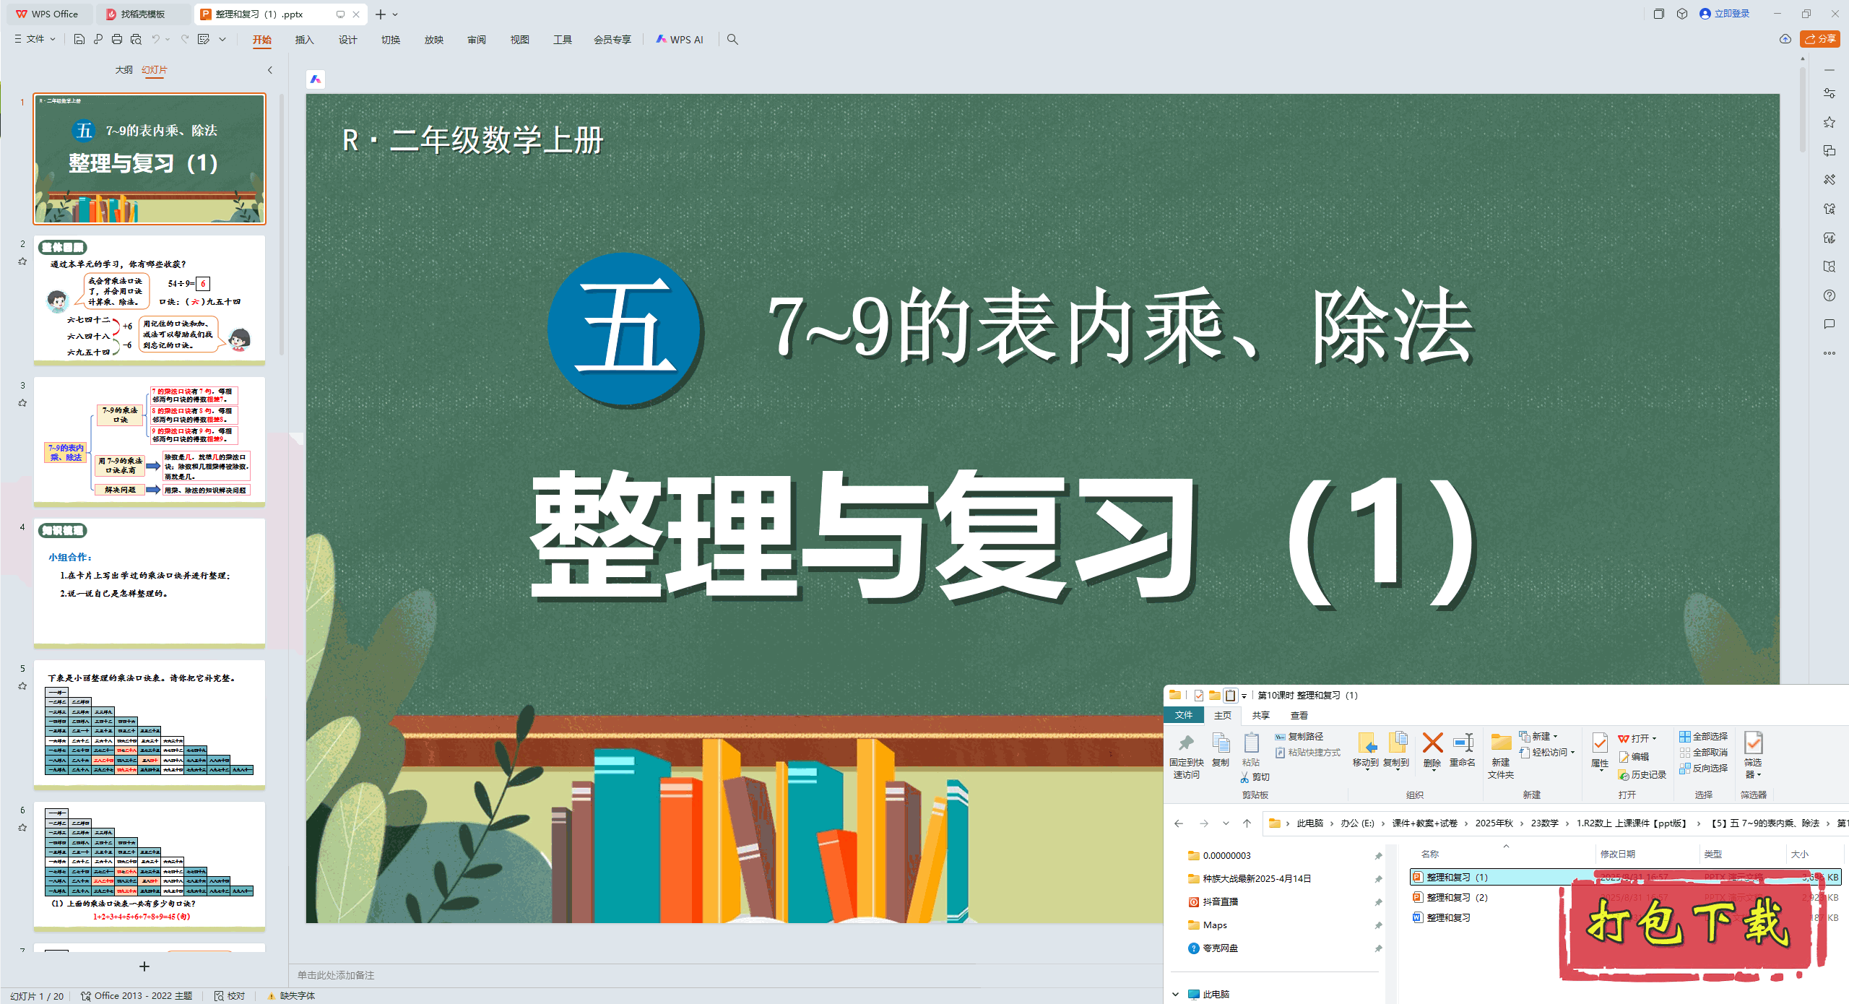This screenshot has height=1004, width=1849.
Task: Click the save icon in quick toolbar
Action: point(79,39)
